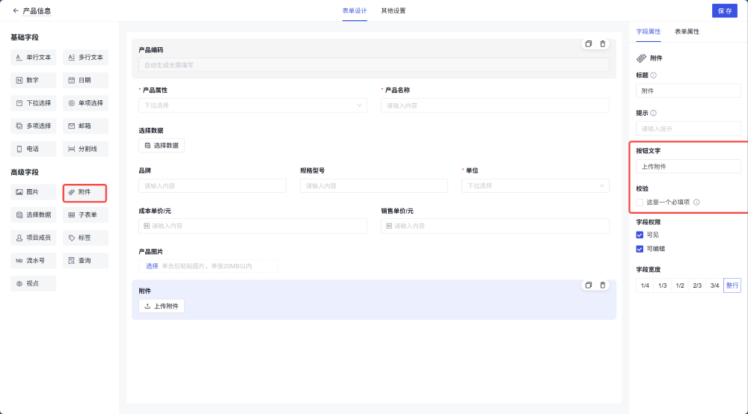Click the 保存 button
The height and width of the screenshot is (414, 748).
coord(724,11)
